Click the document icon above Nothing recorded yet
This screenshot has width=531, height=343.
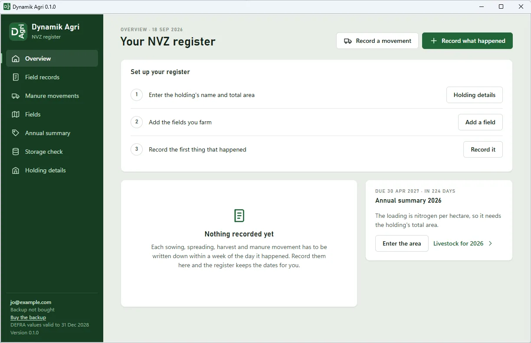(x=239, y=216)
